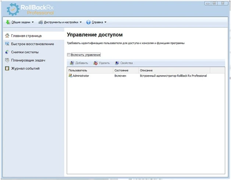Open the Общие задачи menu
This screenshot has width=231, height=180.
tap(21, 22)
